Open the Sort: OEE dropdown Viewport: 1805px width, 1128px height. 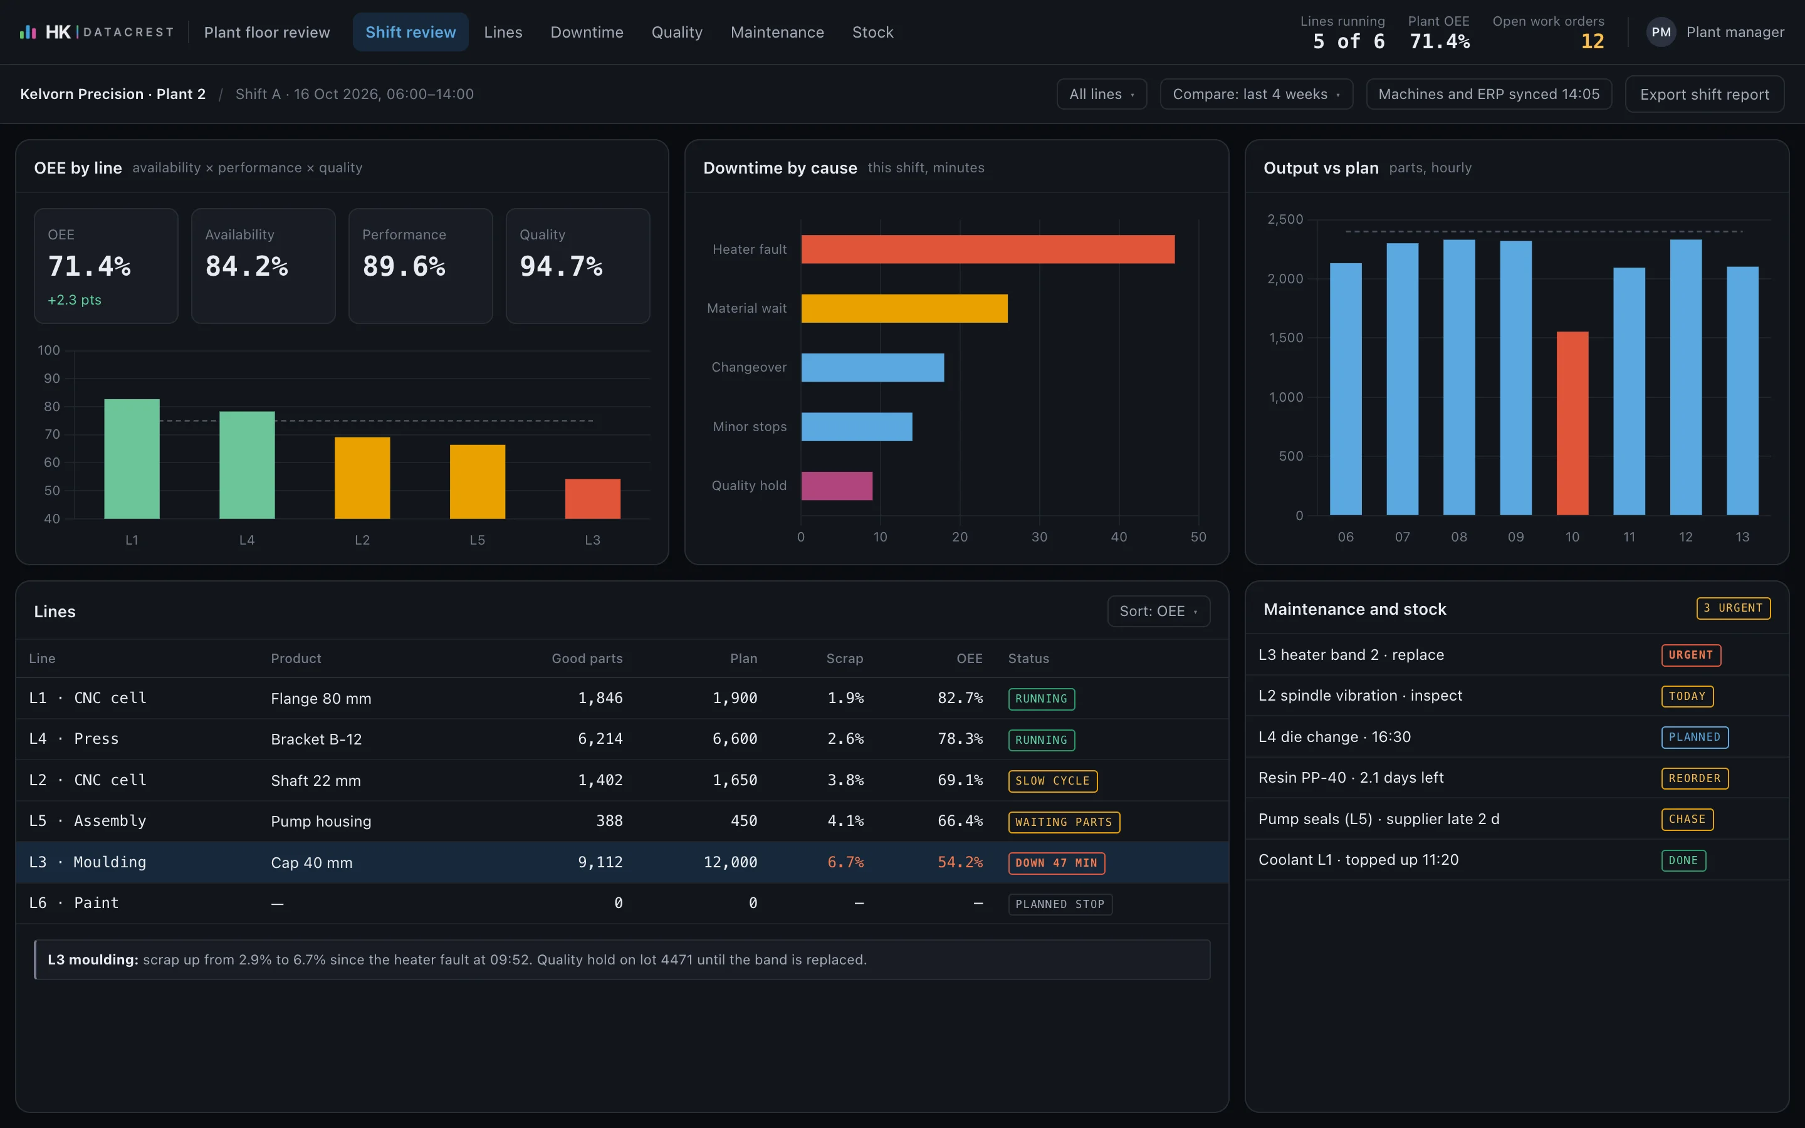coord(1158,611)
